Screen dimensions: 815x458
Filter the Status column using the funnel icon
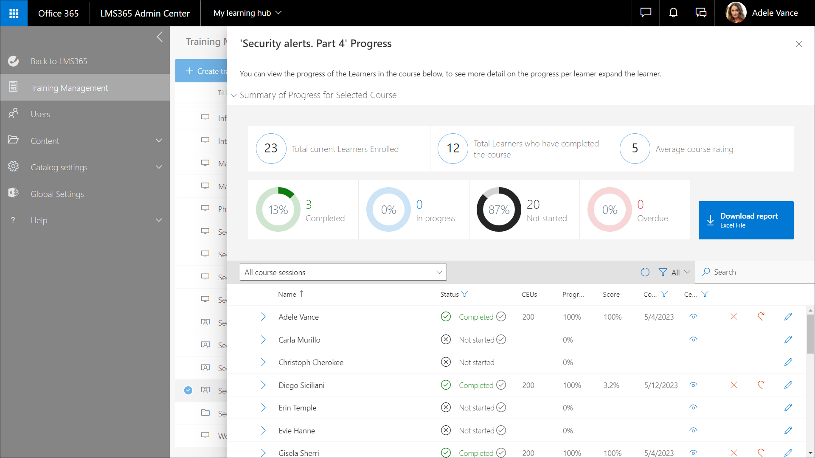[464, 294]
